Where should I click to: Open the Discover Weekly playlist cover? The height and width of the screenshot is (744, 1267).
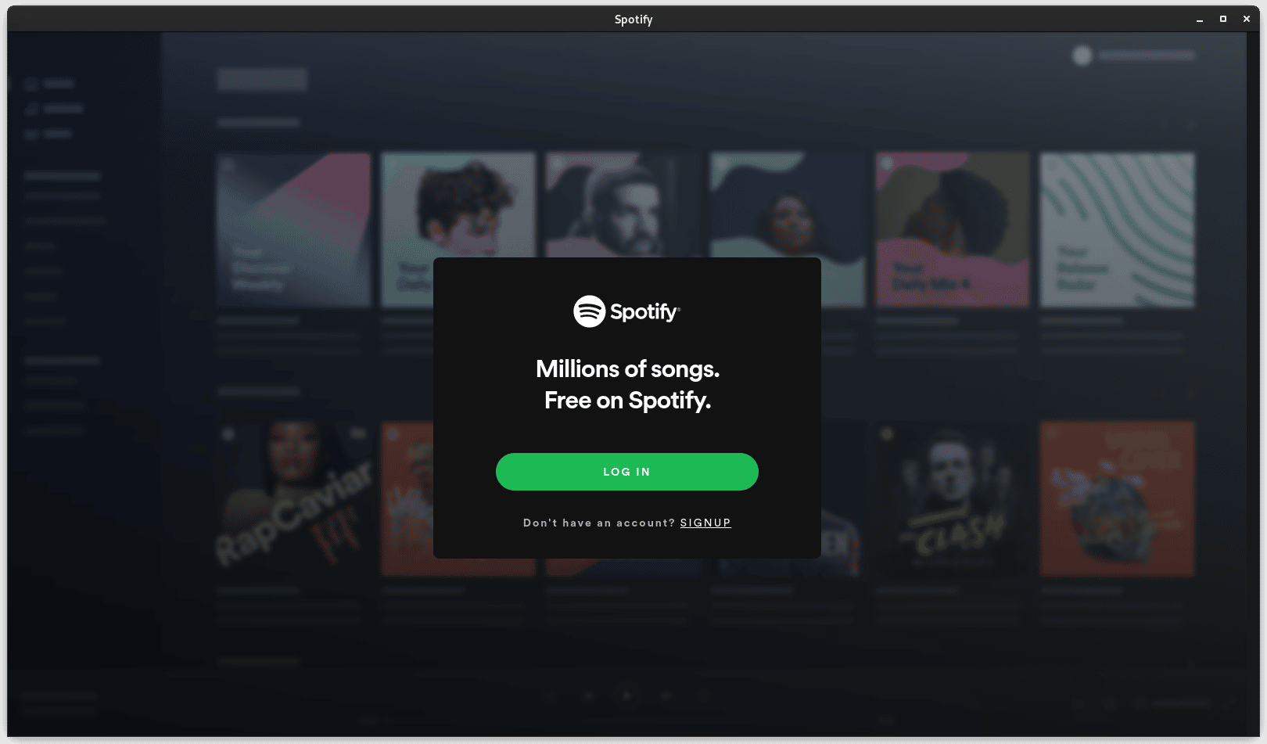[x=294, y=229]
